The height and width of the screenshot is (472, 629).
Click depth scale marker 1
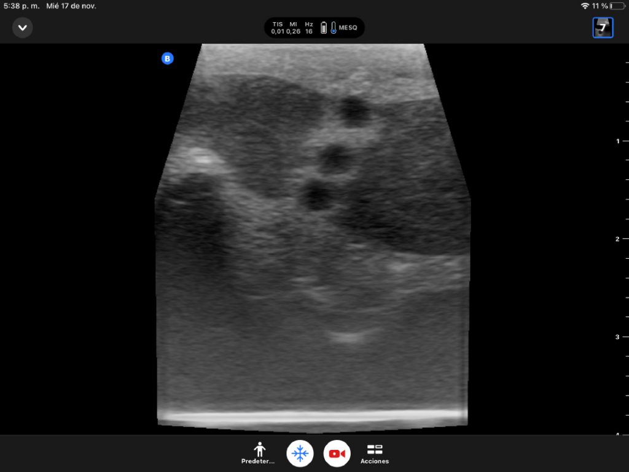[617, 141]
